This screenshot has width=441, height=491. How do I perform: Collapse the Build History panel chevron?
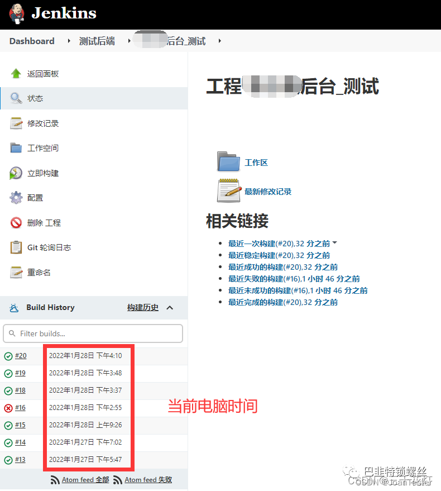[170, 308]
